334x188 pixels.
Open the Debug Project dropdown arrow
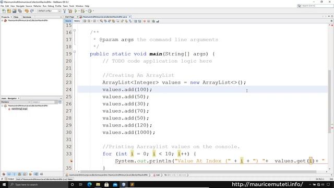[86, 11]
